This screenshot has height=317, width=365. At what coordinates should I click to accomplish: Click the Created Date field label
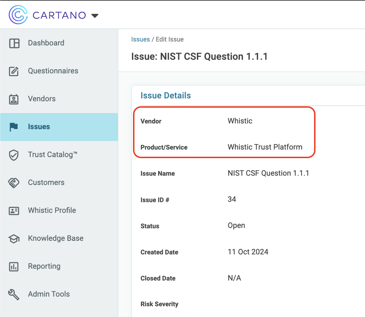click(160, 252)
